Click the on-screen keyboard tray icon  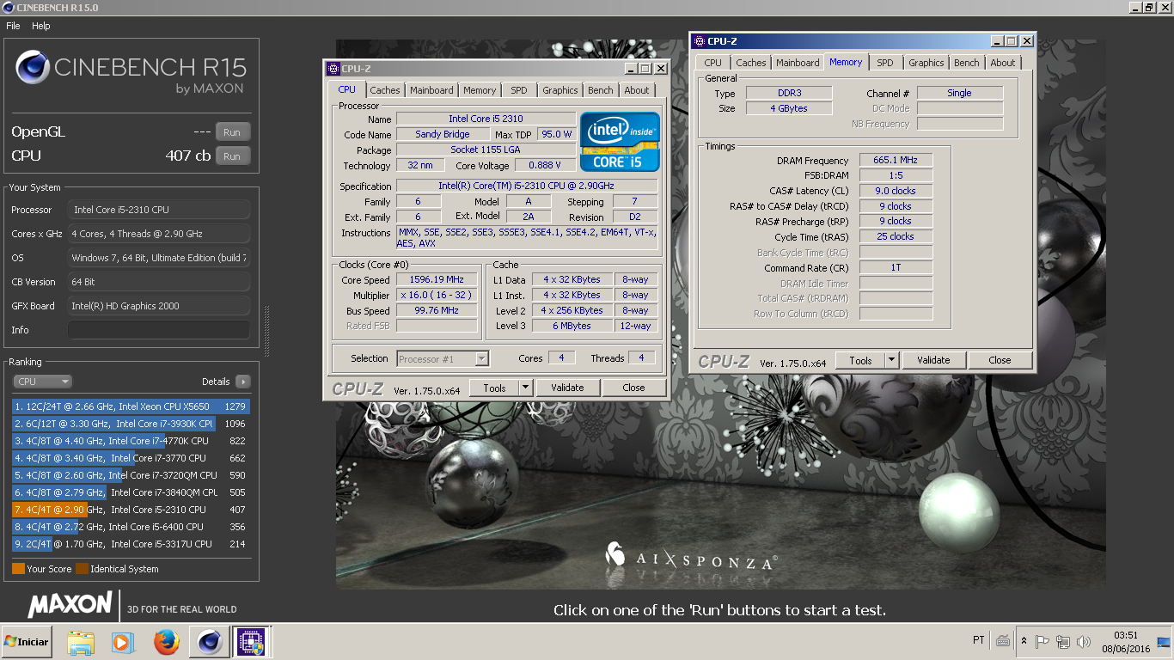click(1002, 641)
